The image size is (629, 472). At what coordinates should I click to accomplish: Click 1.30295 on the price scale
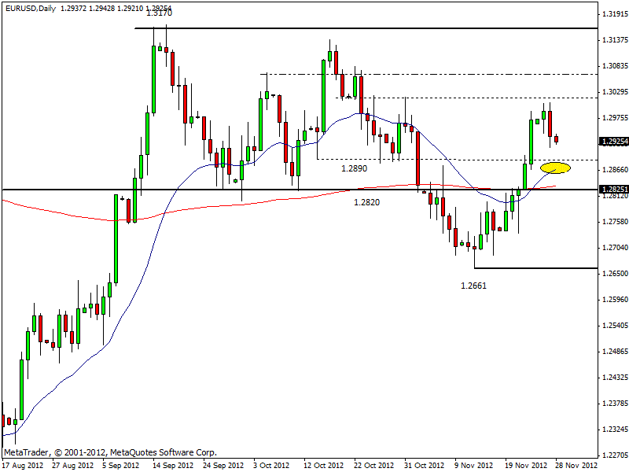[x=613, y=92]
